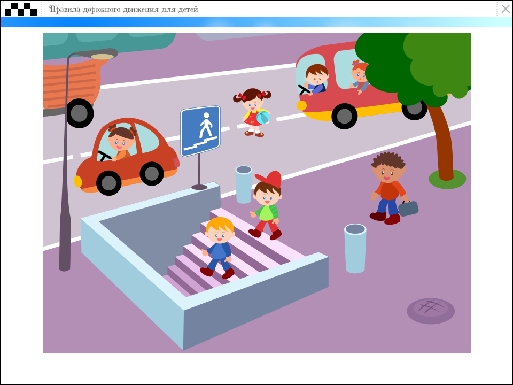The width and height of the screenshot is (513, 385).
Task: Close the traffic rules window
Action: tap(506, 9)
